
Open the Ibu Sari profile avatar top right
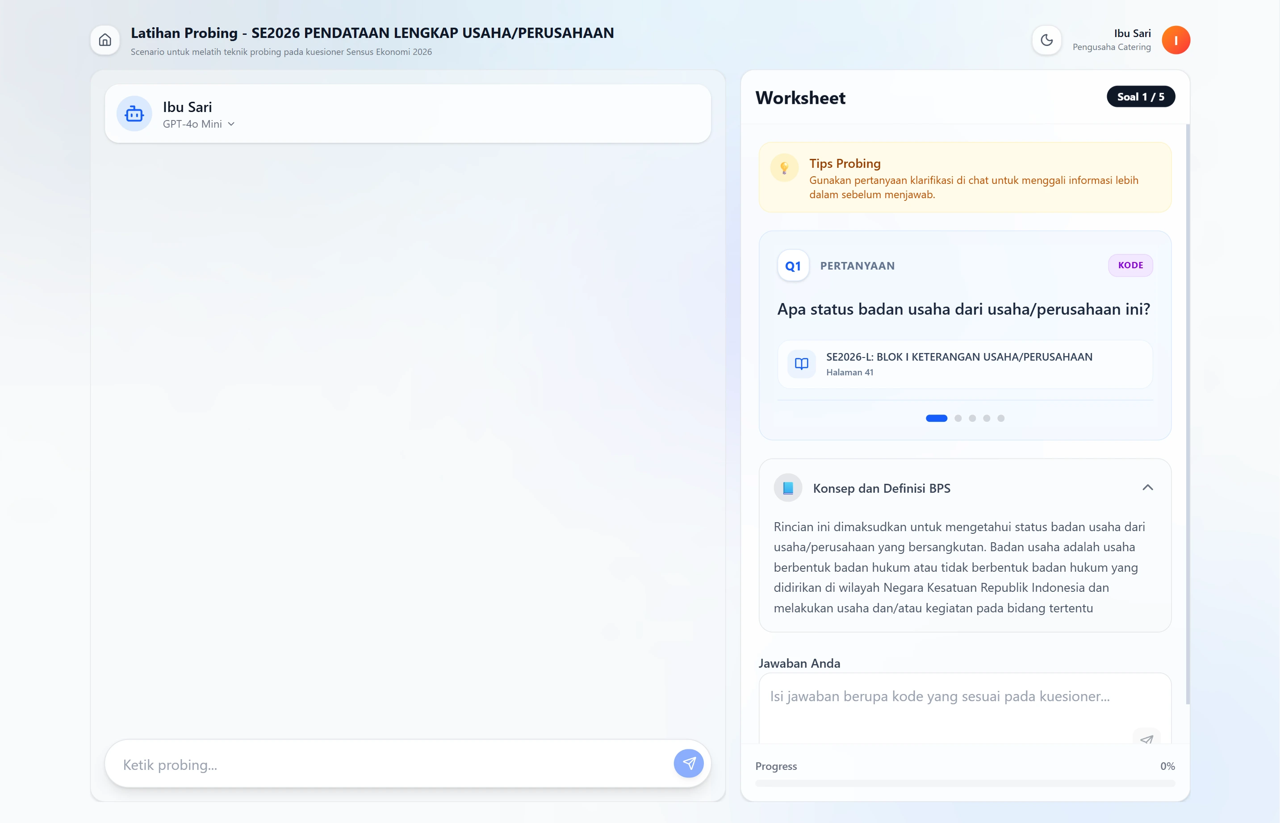1176,40
